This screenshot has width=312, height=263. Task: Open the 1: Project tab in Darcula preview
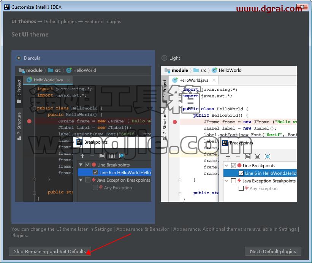tap(19, 91)
